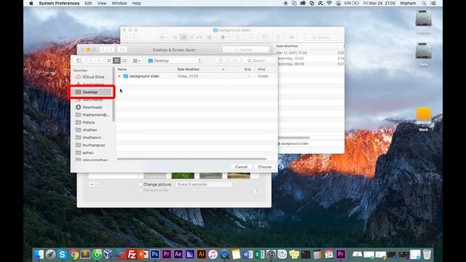The height and width of the screenshot is (262, 466).
Task: Enable the Change picture checkbox
Action: click(141, 184)
